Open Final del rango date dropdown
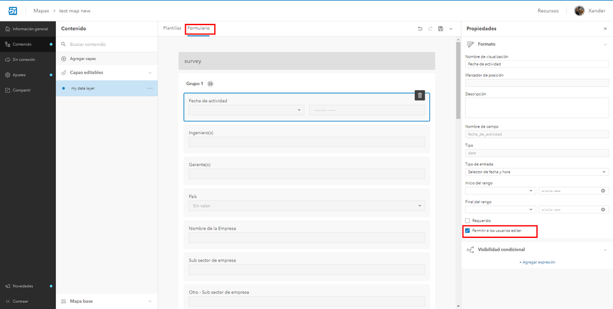This screenshot has height=309, width=613. click(x=501, y=210)
